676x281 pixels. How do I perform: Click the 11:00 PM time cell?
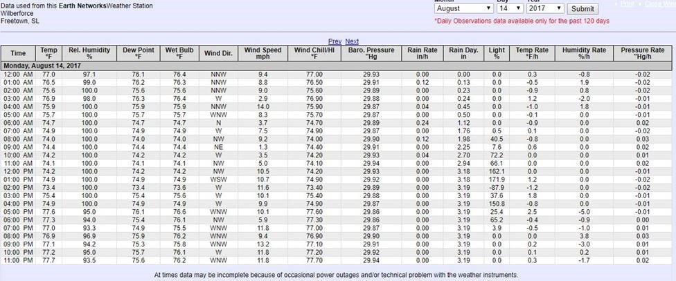click(x=18, y=260)
